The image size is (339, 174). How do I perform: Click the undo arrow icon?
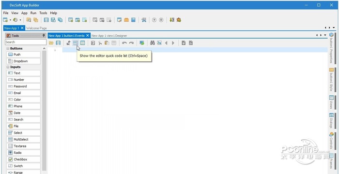pyautogui.click(x=124, y=43)
